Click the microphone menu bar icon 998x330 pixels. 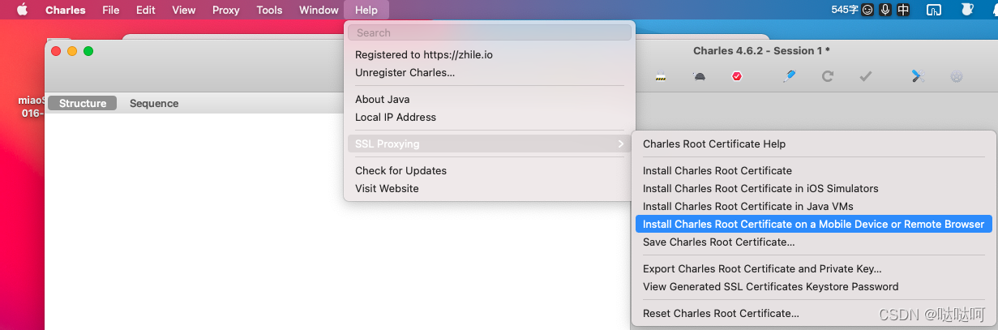click(x=885, y=10)
